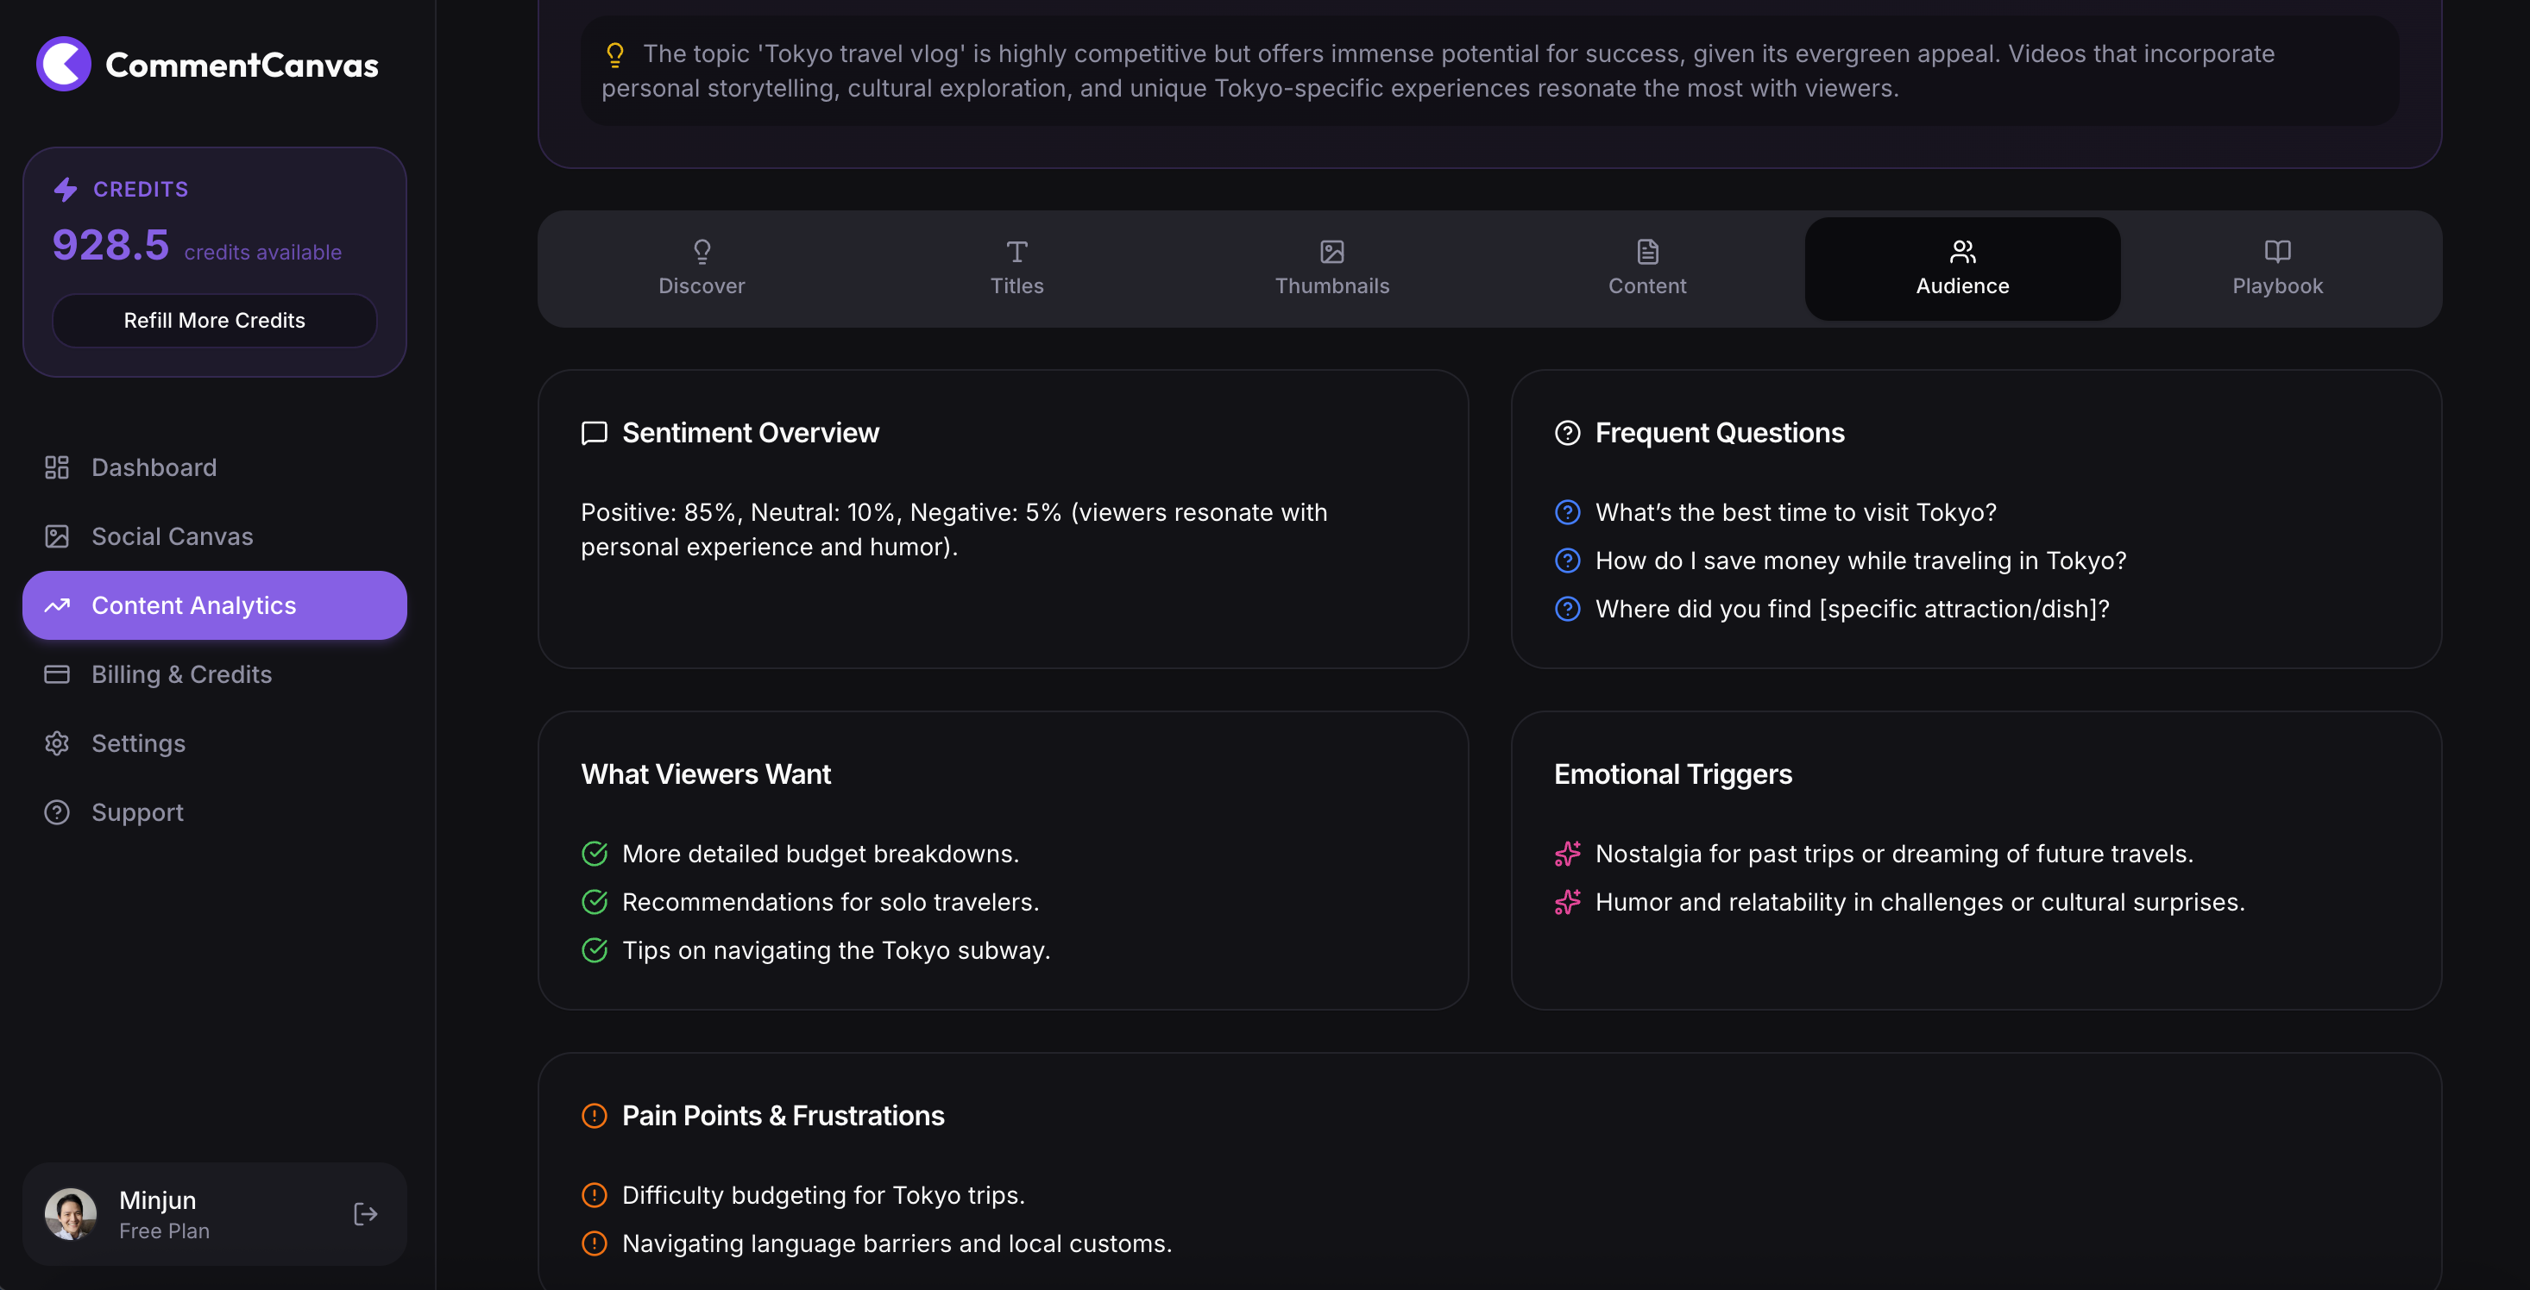Click the Titles text-formatting icon
Image resolution: width=2530 pixels, height=1290 pixels.
pos(1016,253)
